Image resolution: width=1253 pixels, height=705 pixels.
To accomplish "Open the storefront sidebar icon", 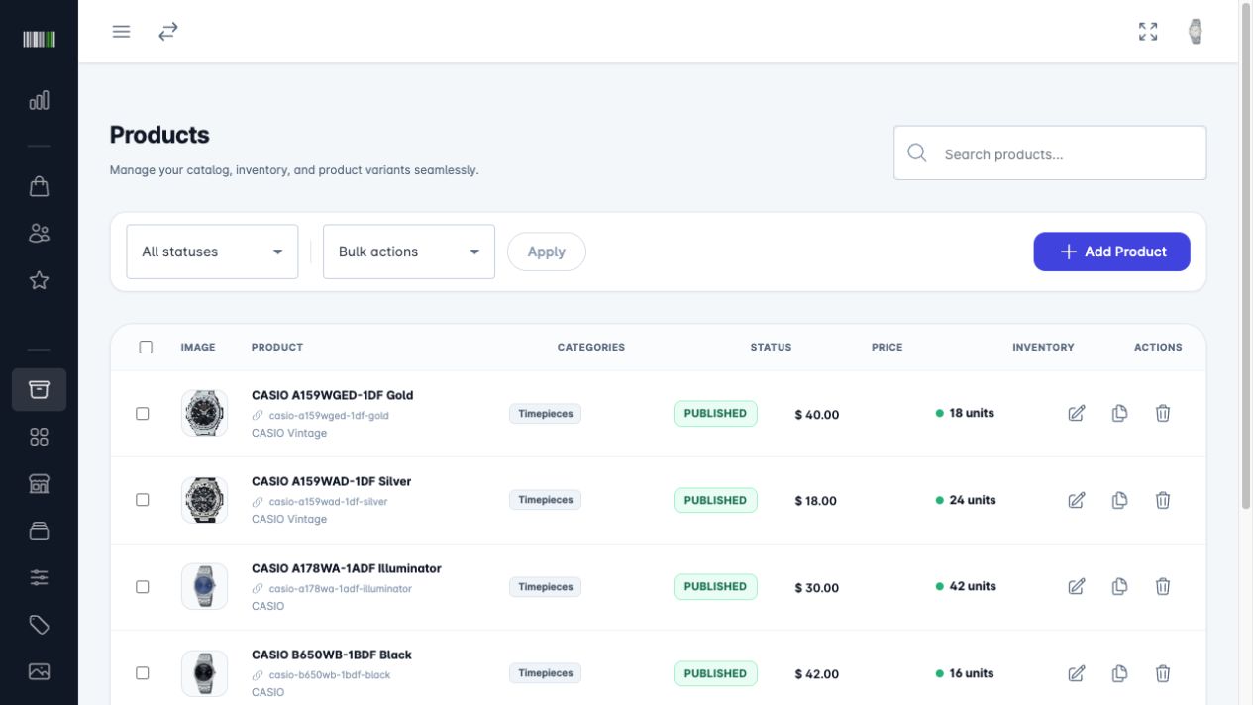I will [x=39, y=484].
